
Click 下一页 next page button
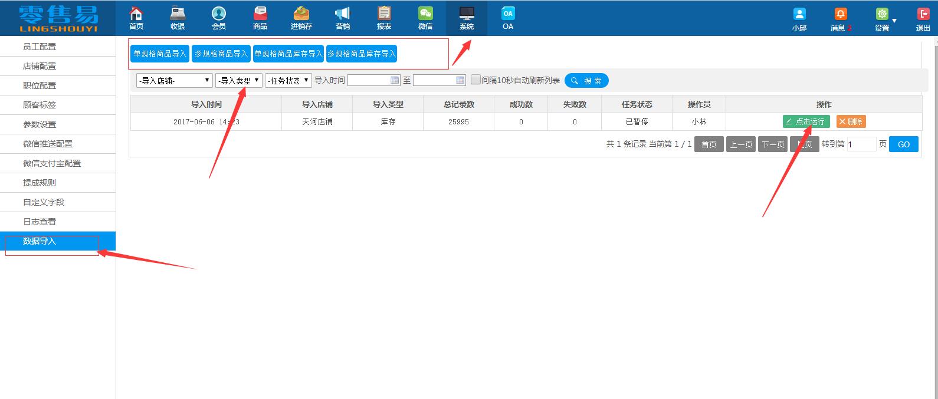point(773,144)
